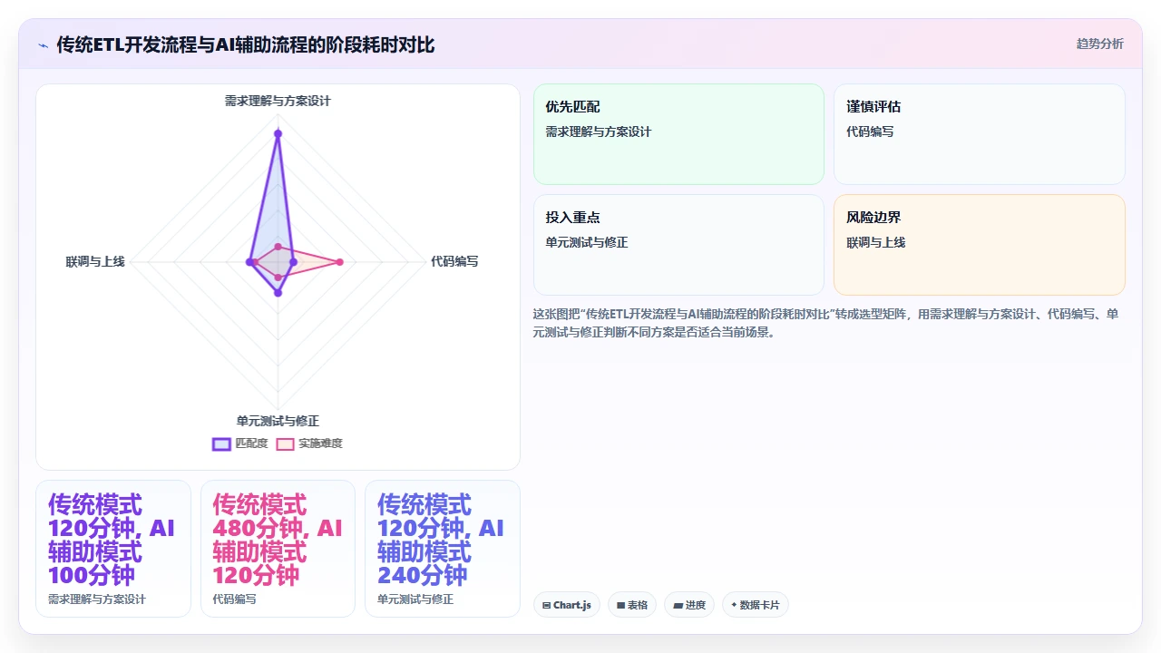Select the pink stat card for 代码编写
Viewport: 1161px width, 653px height.
point(278,549)
